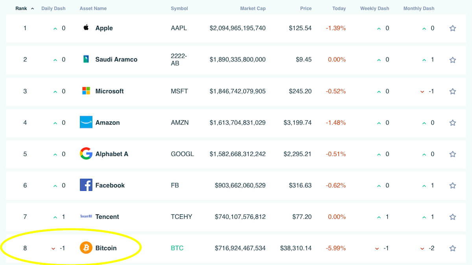
Task: Click the Saudi Aramco logo icon
Action: point(86,59)
